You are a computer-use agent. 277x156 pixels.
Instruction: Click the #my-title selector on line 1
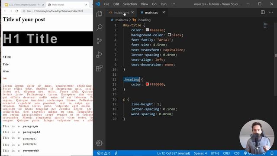(132, 25)
